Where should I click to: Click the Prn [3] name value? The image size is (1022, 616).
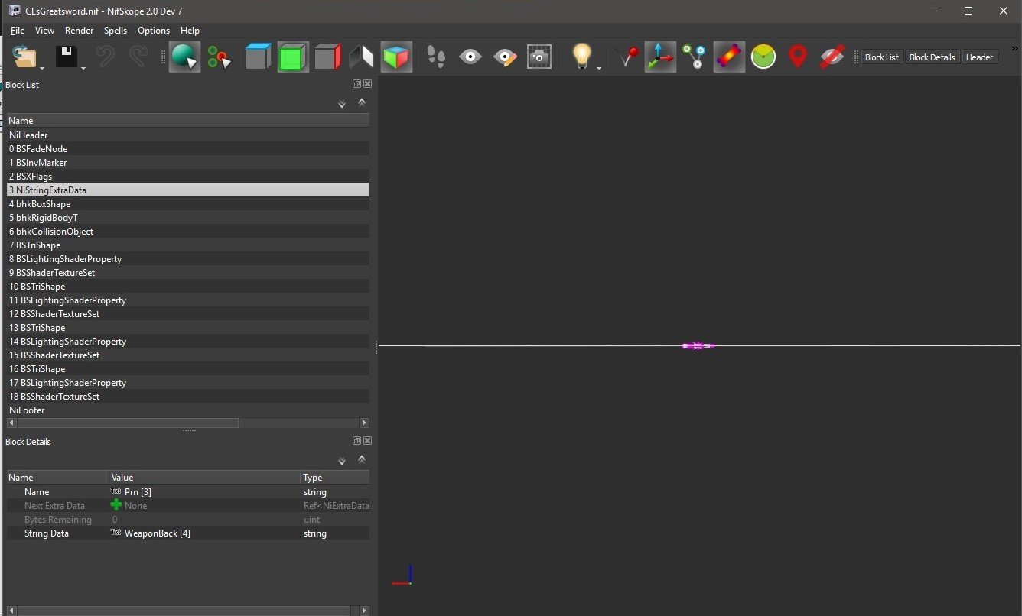tap(138, 492)
